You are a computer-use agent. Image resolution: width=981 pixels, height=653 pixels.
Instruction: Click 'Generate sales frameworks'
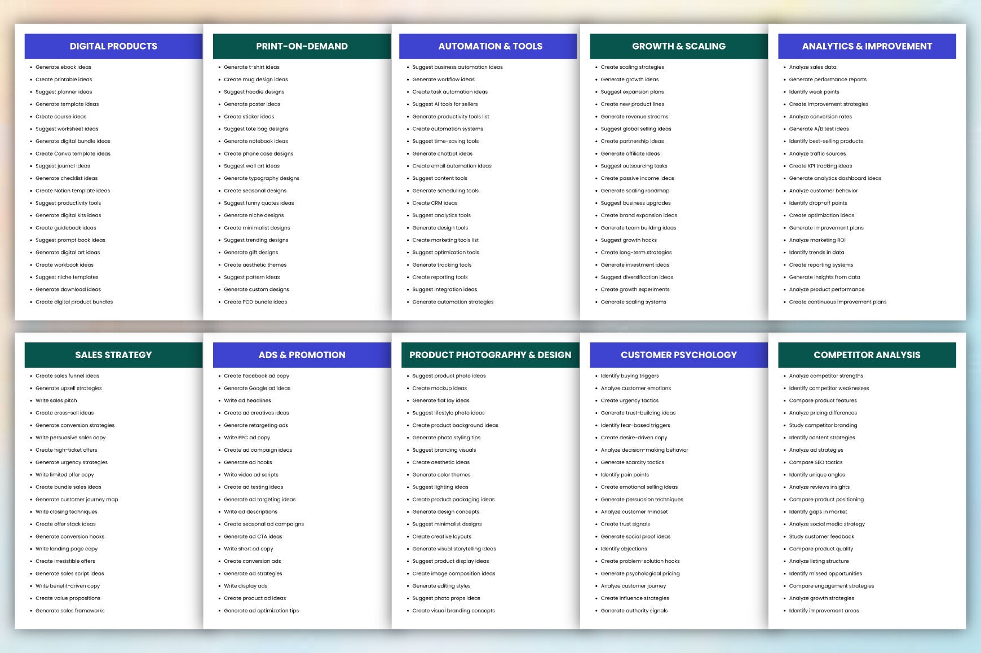click(70, 611)
